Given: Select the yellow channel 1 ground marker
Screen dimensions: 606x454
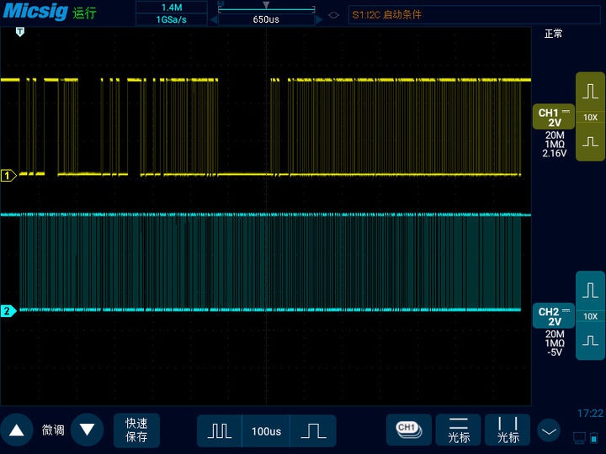Looking at the screenshot, I should [8, 176].
